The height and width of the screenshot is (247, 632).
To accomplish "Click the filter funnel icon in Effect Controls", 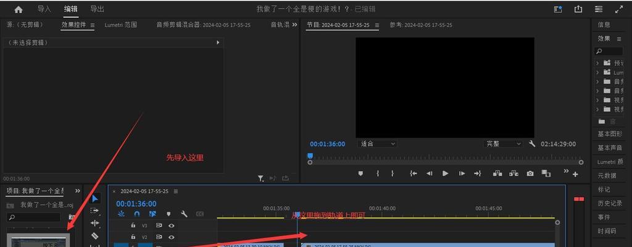I will [x=261, y=178].
